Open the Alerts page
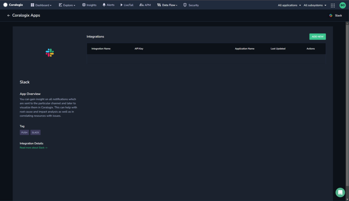Image resolution: width=349 pixels, height=201 pixels. [x=108, y=5]
